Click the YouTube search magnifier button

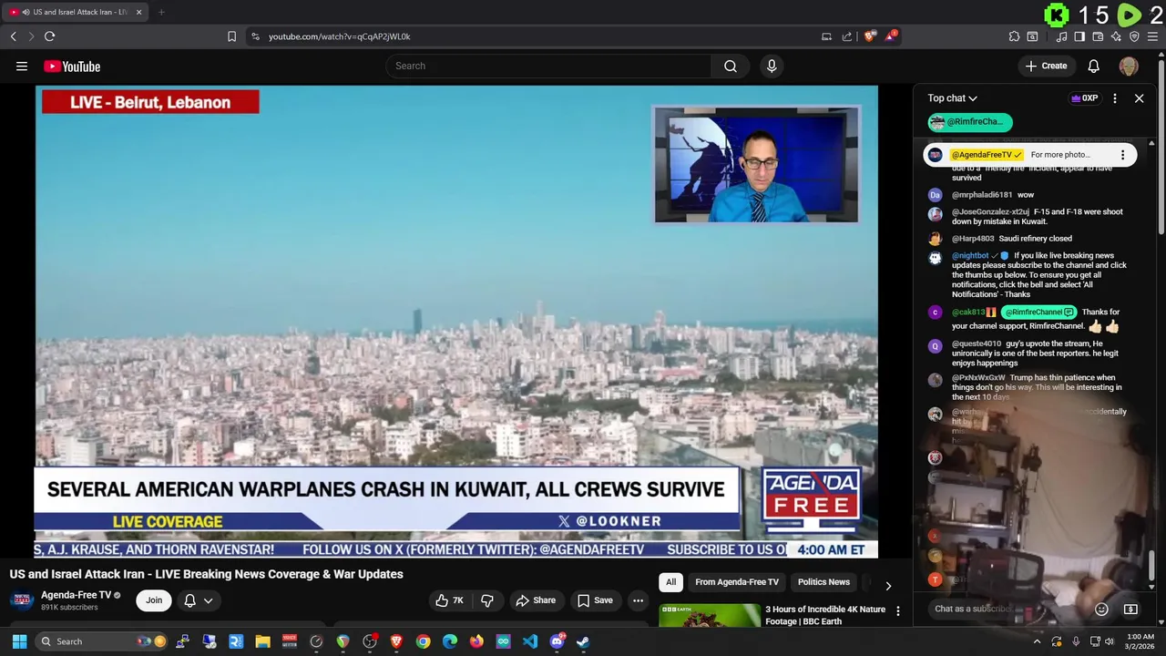click(x=730, y=66)
